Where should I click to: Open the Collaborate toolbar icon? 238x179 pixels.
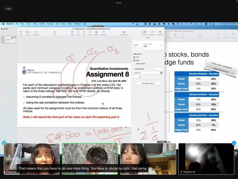(124, 33)
